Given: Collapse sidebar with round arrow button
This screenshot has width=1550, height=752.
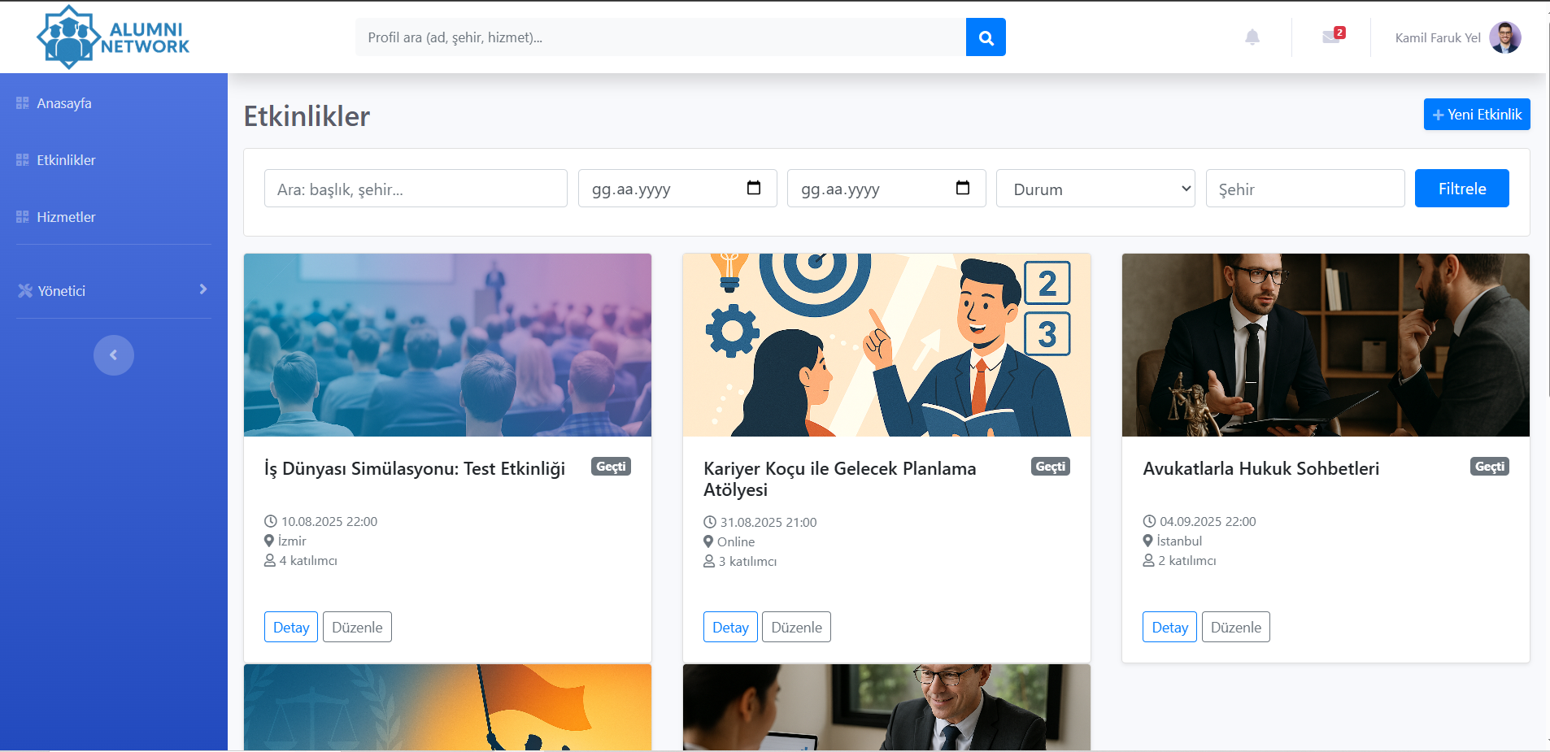Looking at the screenshot, I should click(x=114, y=355).
